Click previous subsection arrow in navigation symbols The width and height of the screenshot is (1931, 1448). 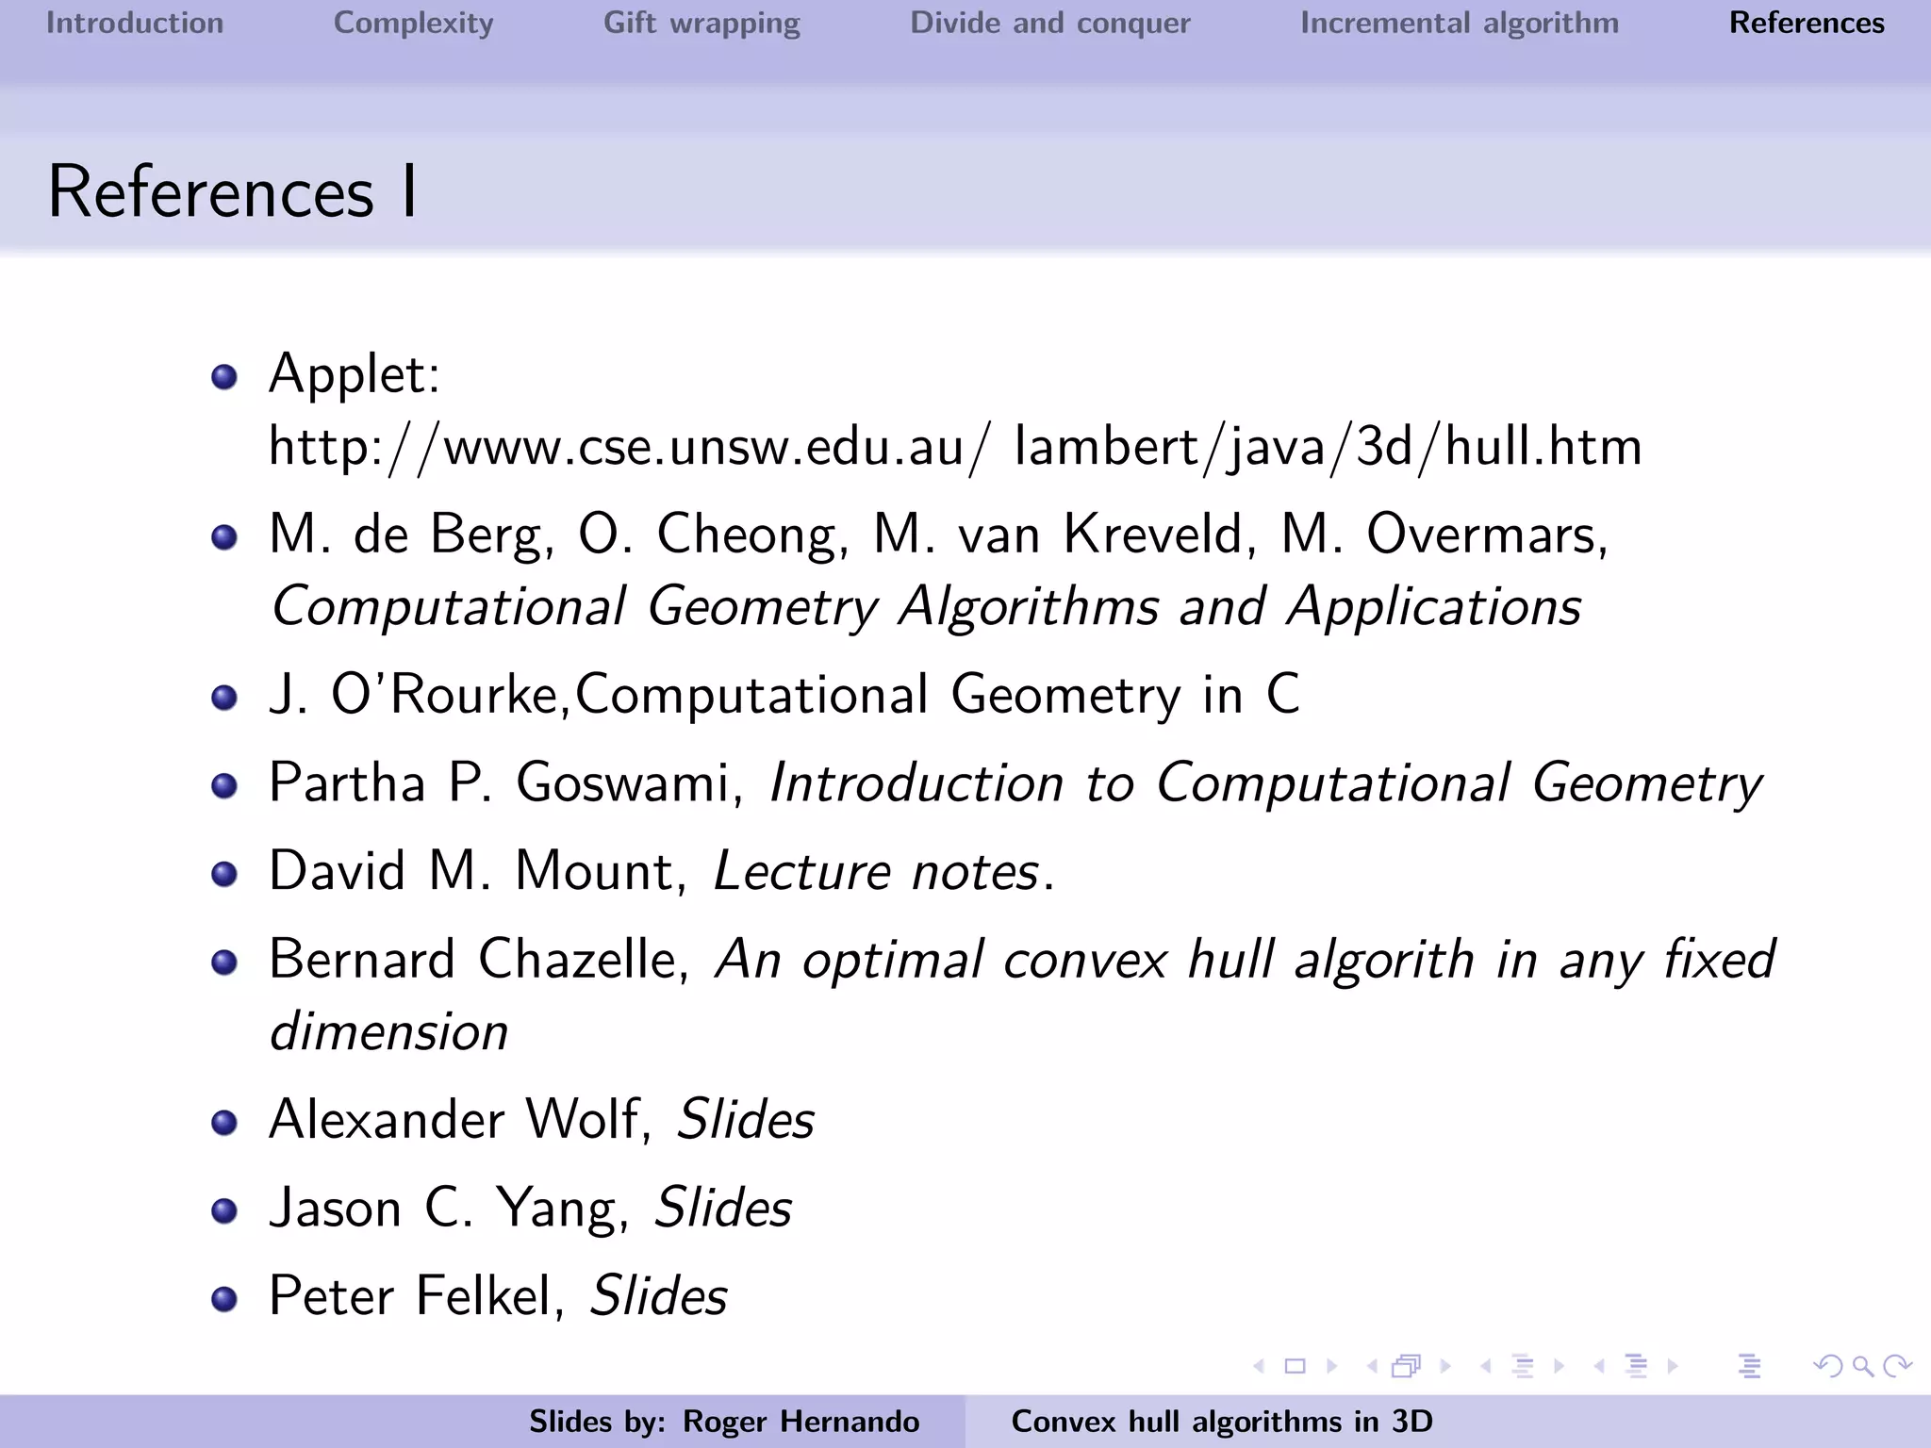point(1485,1366)
